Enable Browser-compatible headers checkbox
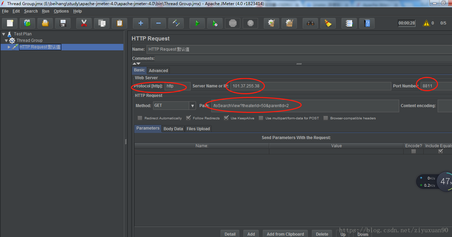452x237 pixels. (326, 118)
